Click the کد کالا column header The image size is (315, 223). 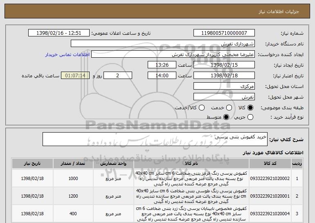tap(270, 164)
